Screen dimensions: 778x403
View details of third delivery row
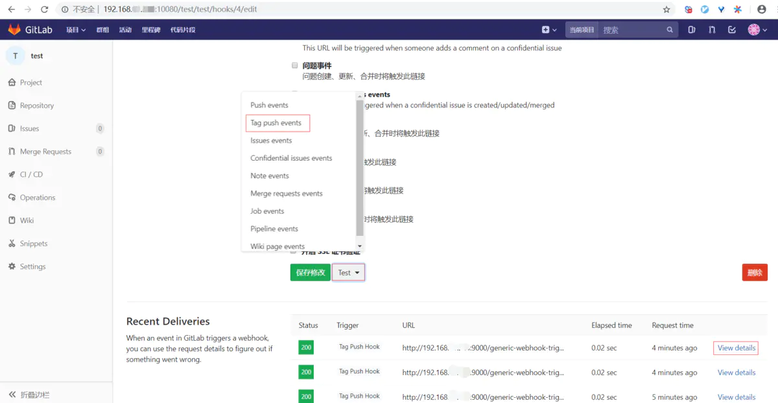point(737,397)
